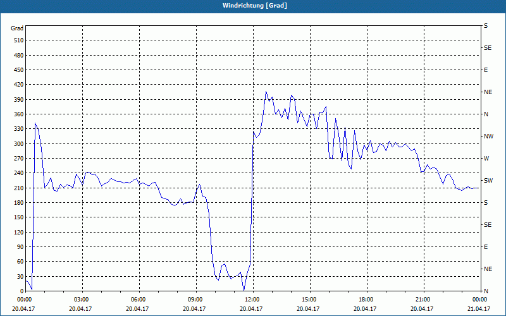Select the 450 degree axis label
506x316 pixels.
click(x=19, y=70)
